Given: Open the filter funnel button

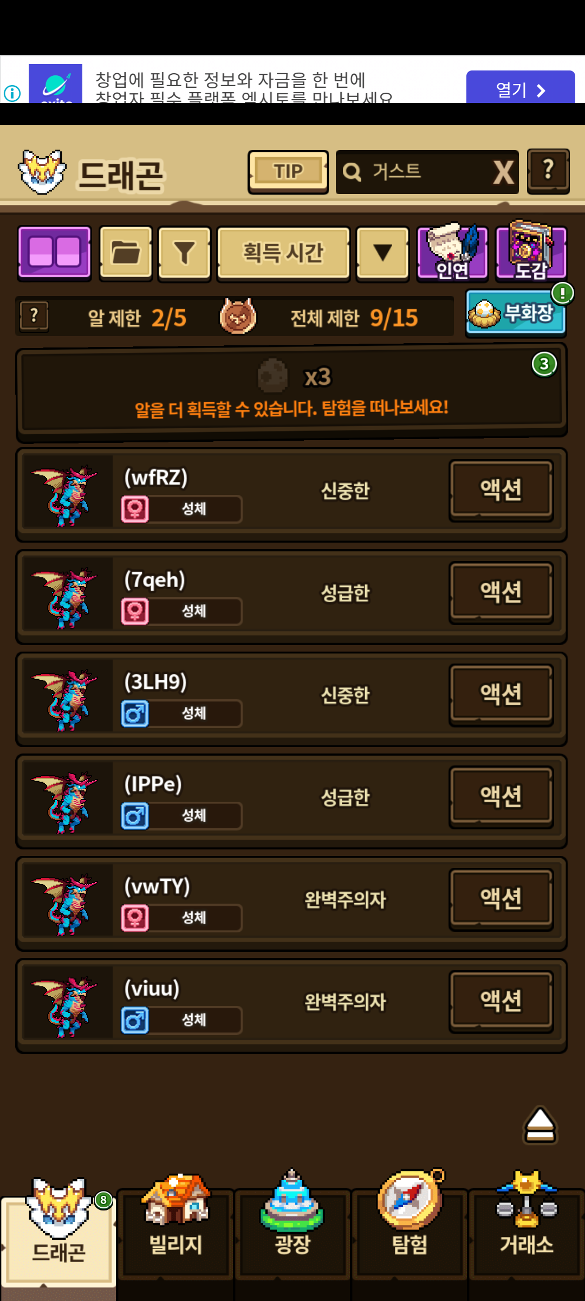Looking at the screenshot, I should click(184, 254).
